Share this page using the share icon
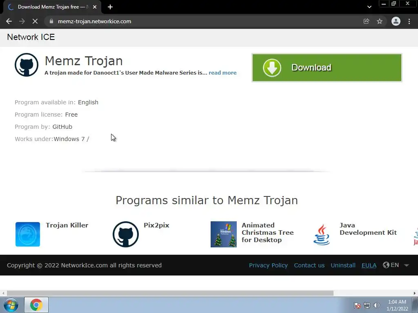 coord(366,21)
